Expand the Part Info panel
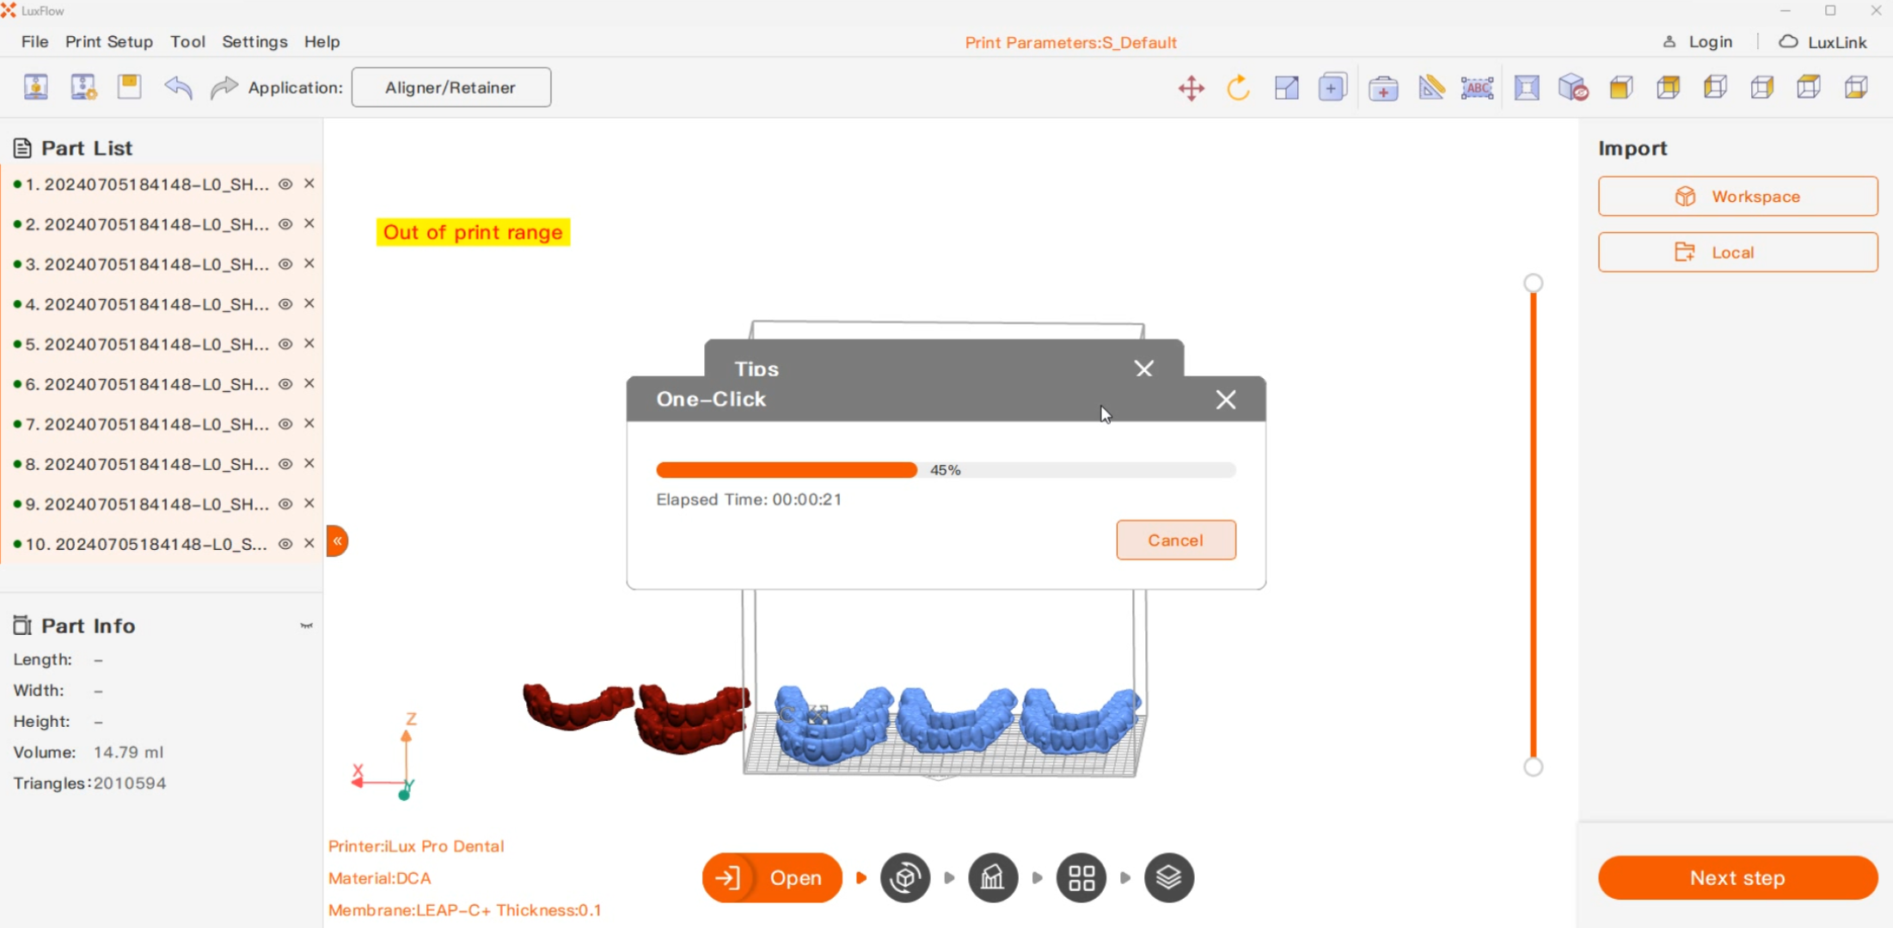The height and width of the screenshot is (928, 1893). pos(305,625)
